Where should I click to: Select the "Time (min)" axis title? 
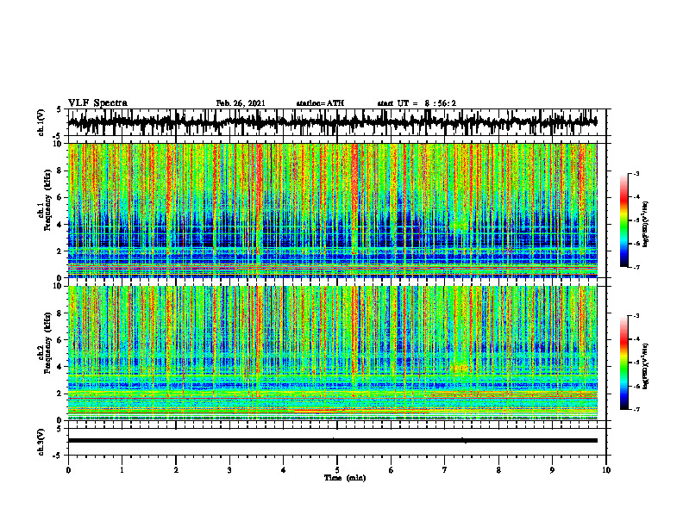click(345, 478)
